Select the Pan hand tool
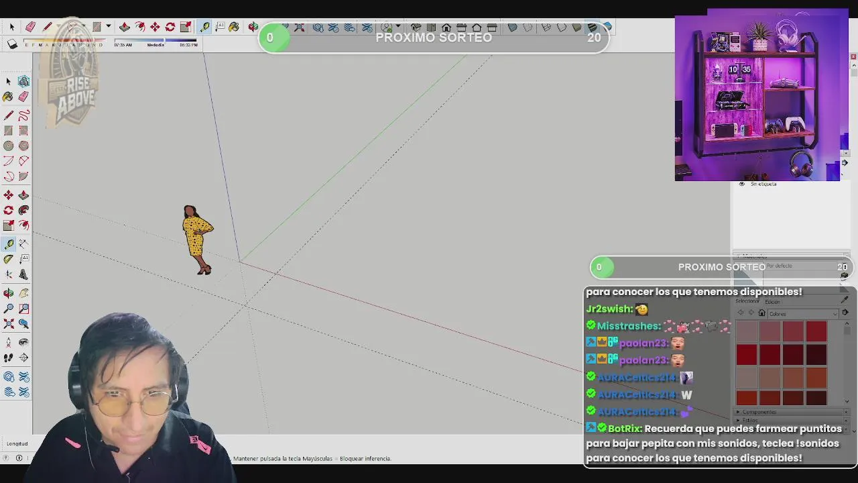858x483 pixels. 23,293
